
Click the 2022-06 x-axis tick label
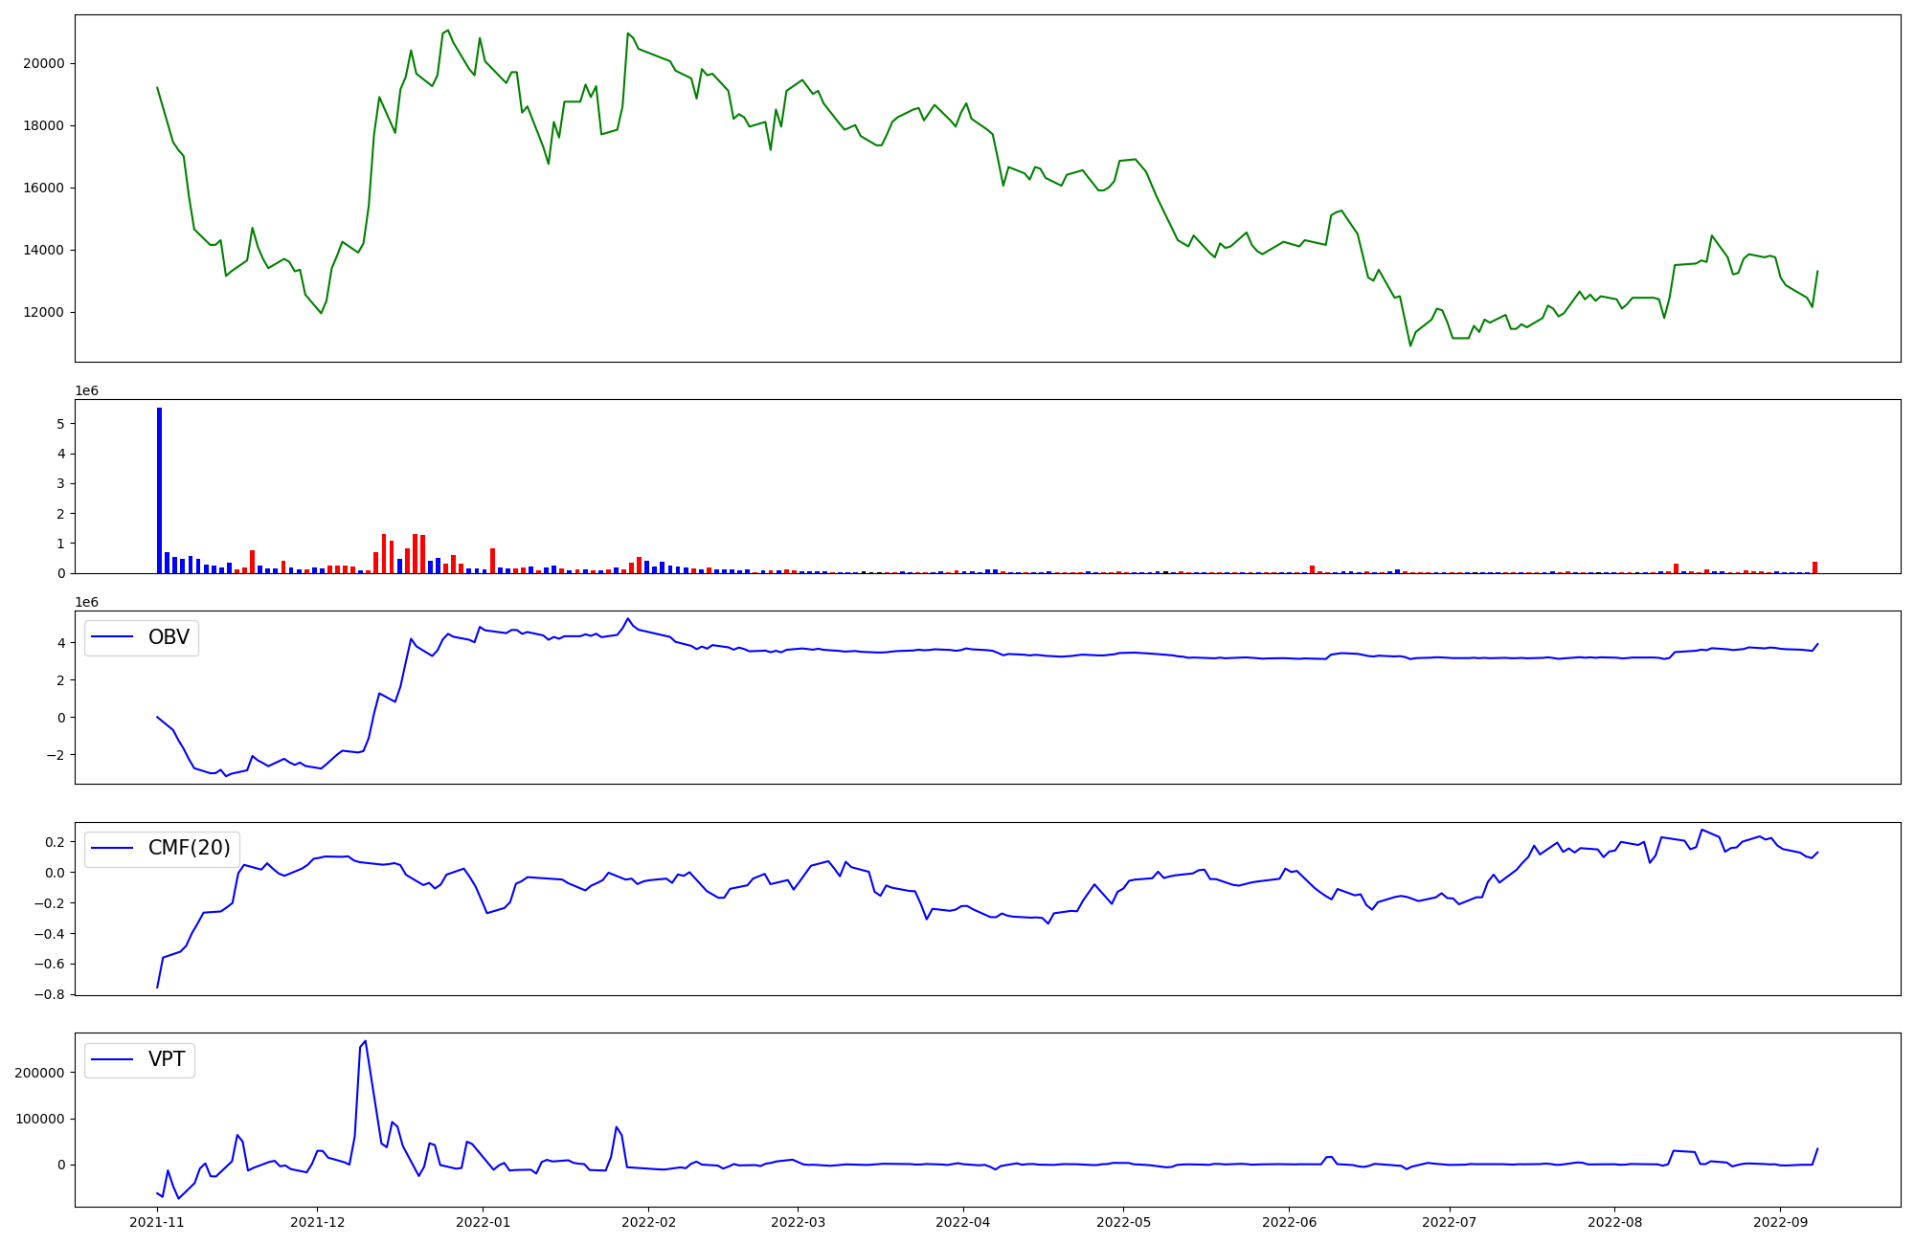click(x=1289, y=1222)
